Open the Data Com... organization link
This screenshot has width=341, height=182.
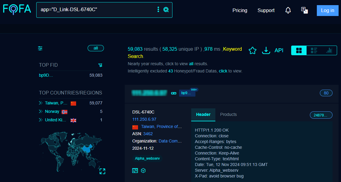tap(170, 141)
